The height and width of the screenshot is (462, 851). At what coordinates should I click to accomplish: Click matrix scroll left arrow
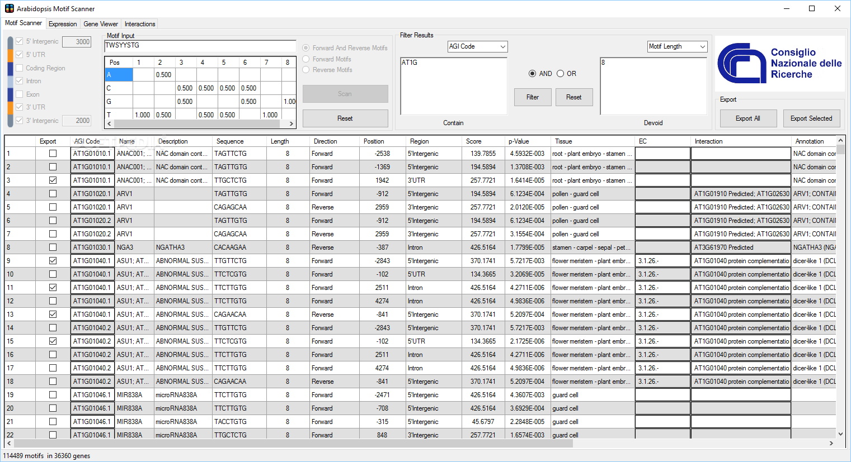click(x=109, y=123)
